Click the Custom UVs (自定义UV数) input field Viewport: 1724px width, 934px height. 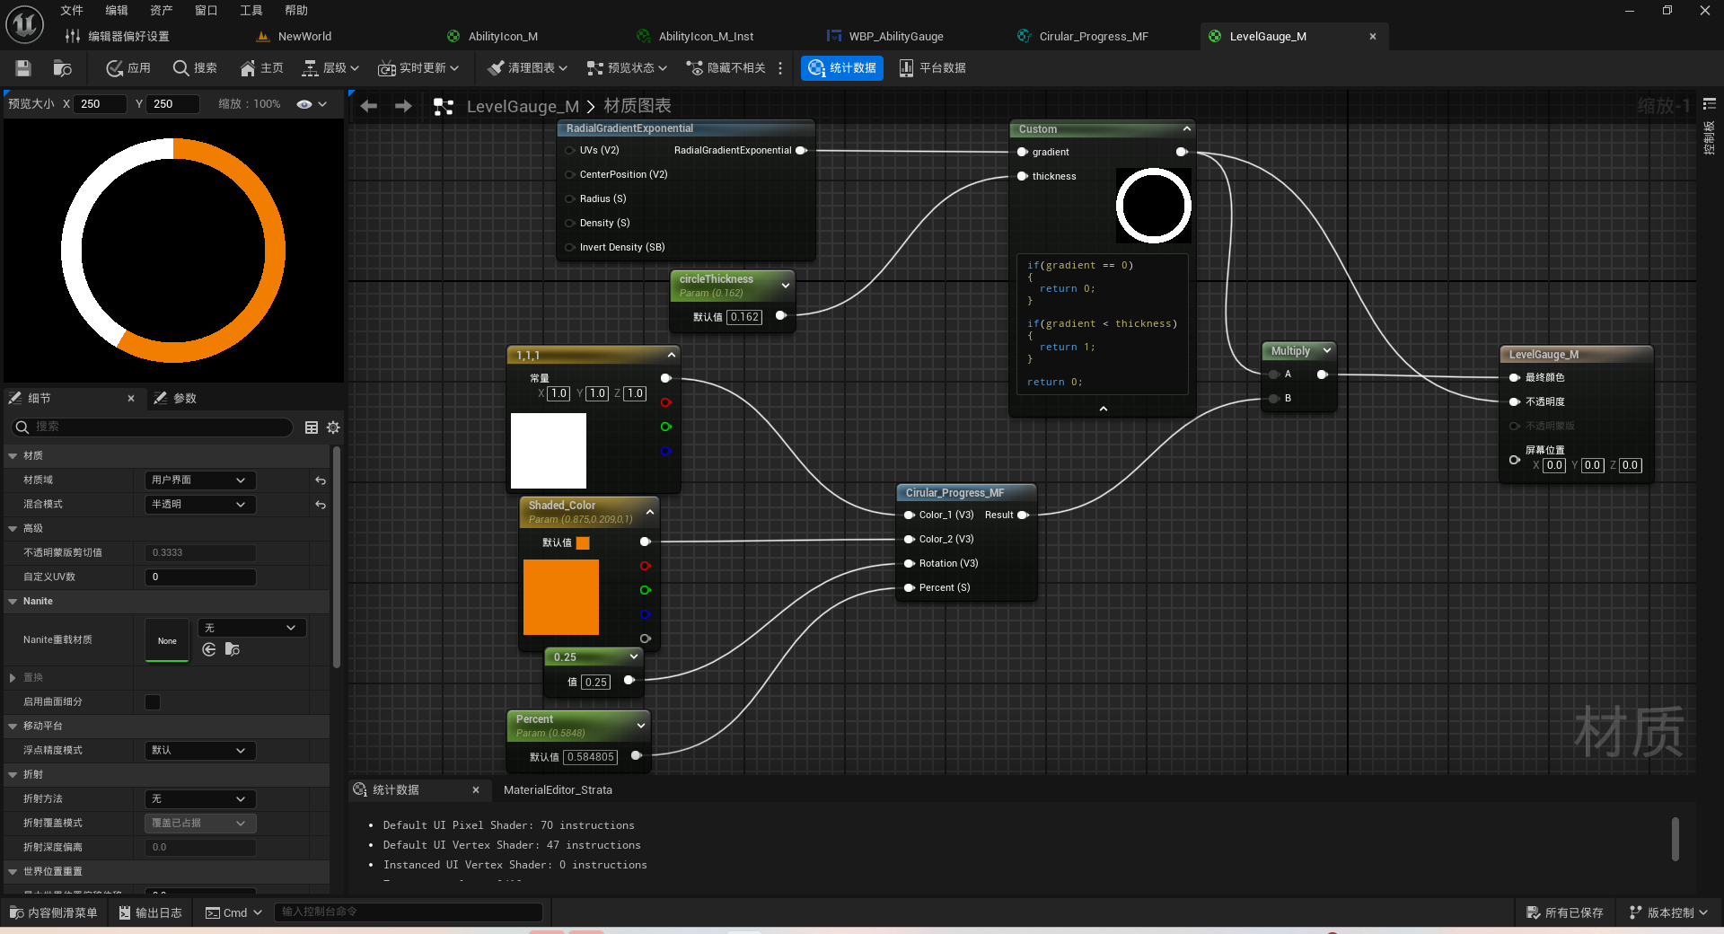coord(200,577)
